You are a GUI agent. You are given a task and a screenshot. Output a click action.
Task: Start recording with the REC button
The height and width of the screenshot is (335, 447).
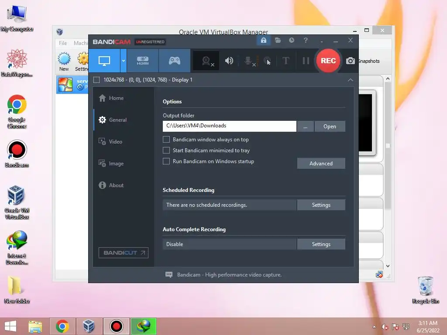point(328,61)
